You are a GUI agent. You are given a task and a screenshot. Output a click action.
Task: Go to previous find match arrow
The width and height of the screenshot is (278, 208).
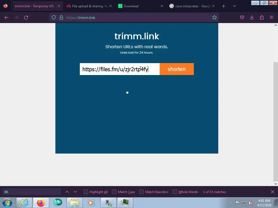67,192
